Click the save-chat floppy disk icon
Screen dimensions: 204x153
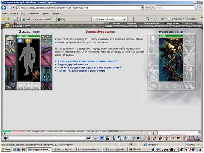(107, 138)
